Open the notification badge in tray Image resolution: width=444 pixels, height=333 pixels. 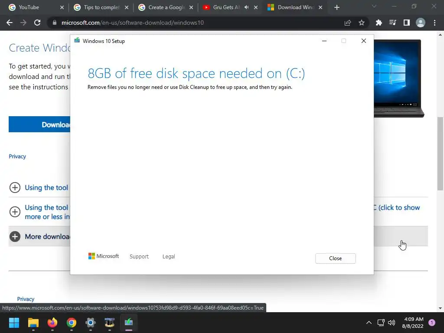[x=432, y=323]
